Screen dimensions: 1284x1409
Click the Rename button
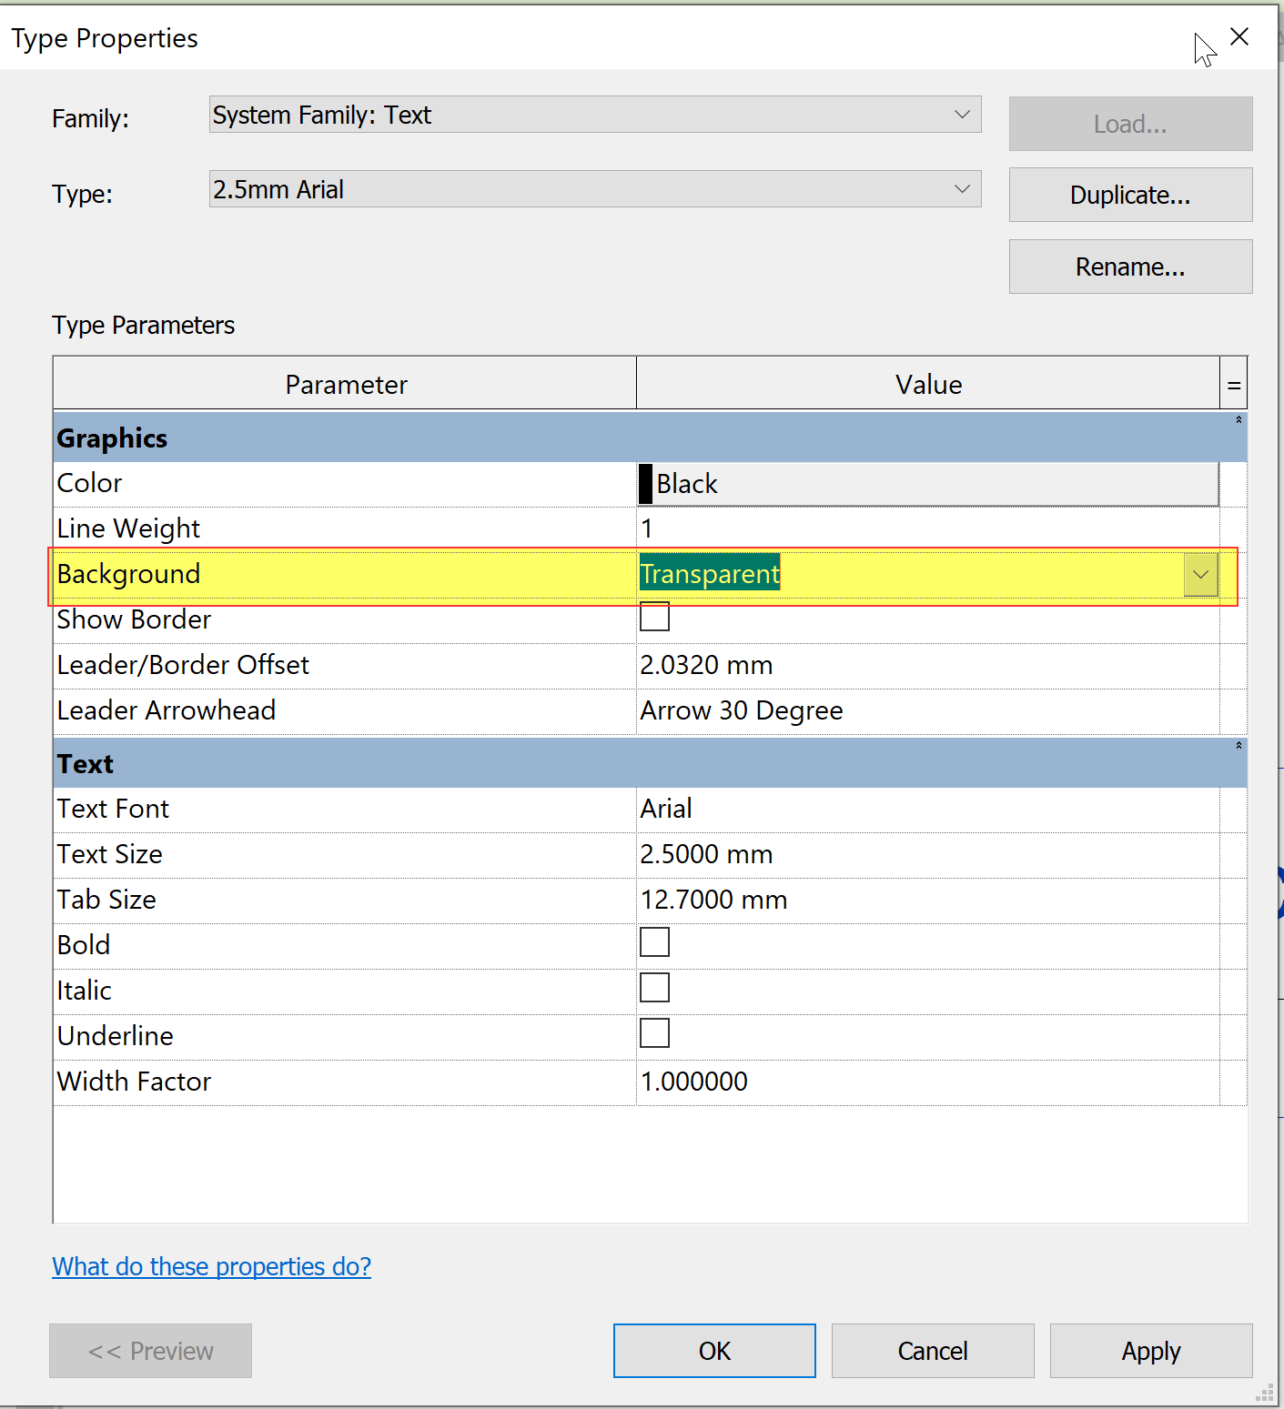pyautogui.click(x=1130, y=267)
